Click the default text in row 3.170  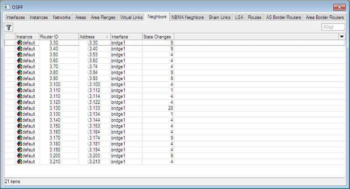click(29, 138)
